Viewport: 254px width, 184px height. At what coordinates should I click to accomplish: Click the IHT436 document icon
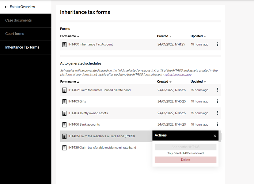[x=64, y=148]
